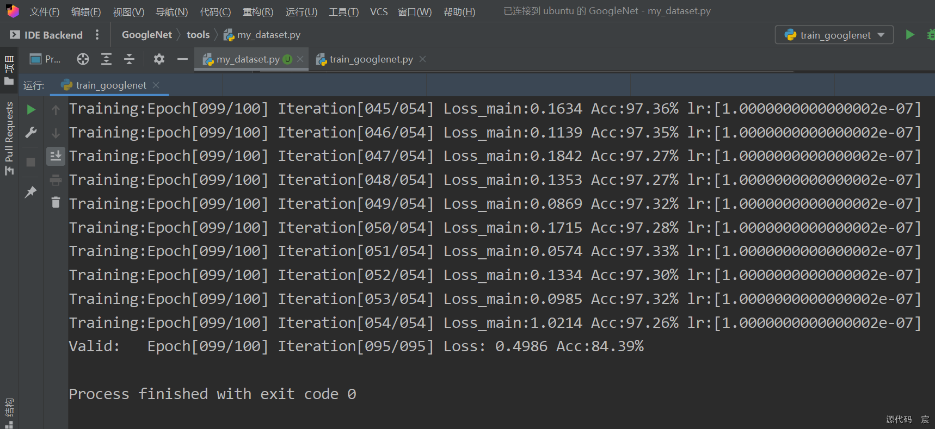The height and width of the screenshot is (429, 935).
Task: Open the train_googlenet run configuration dropdown
Action: (834, 35)
